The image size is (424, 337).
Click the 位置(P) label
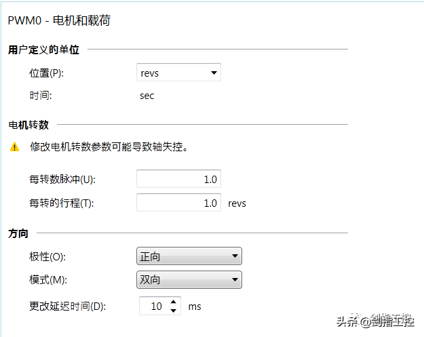(46, 73)
